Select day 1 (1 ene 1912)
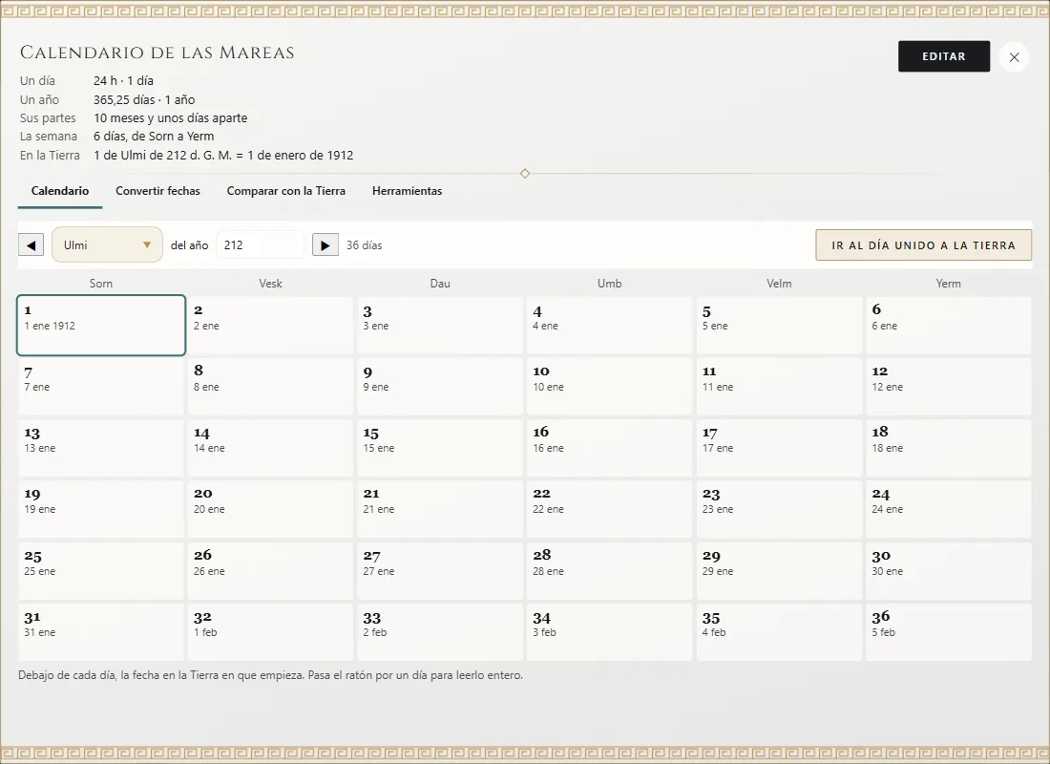Viewport: 1050px width, 764px height. 101,325
